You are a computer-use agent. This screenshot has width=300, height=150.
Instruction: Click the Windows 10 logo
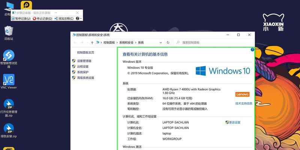coord(223,71)
